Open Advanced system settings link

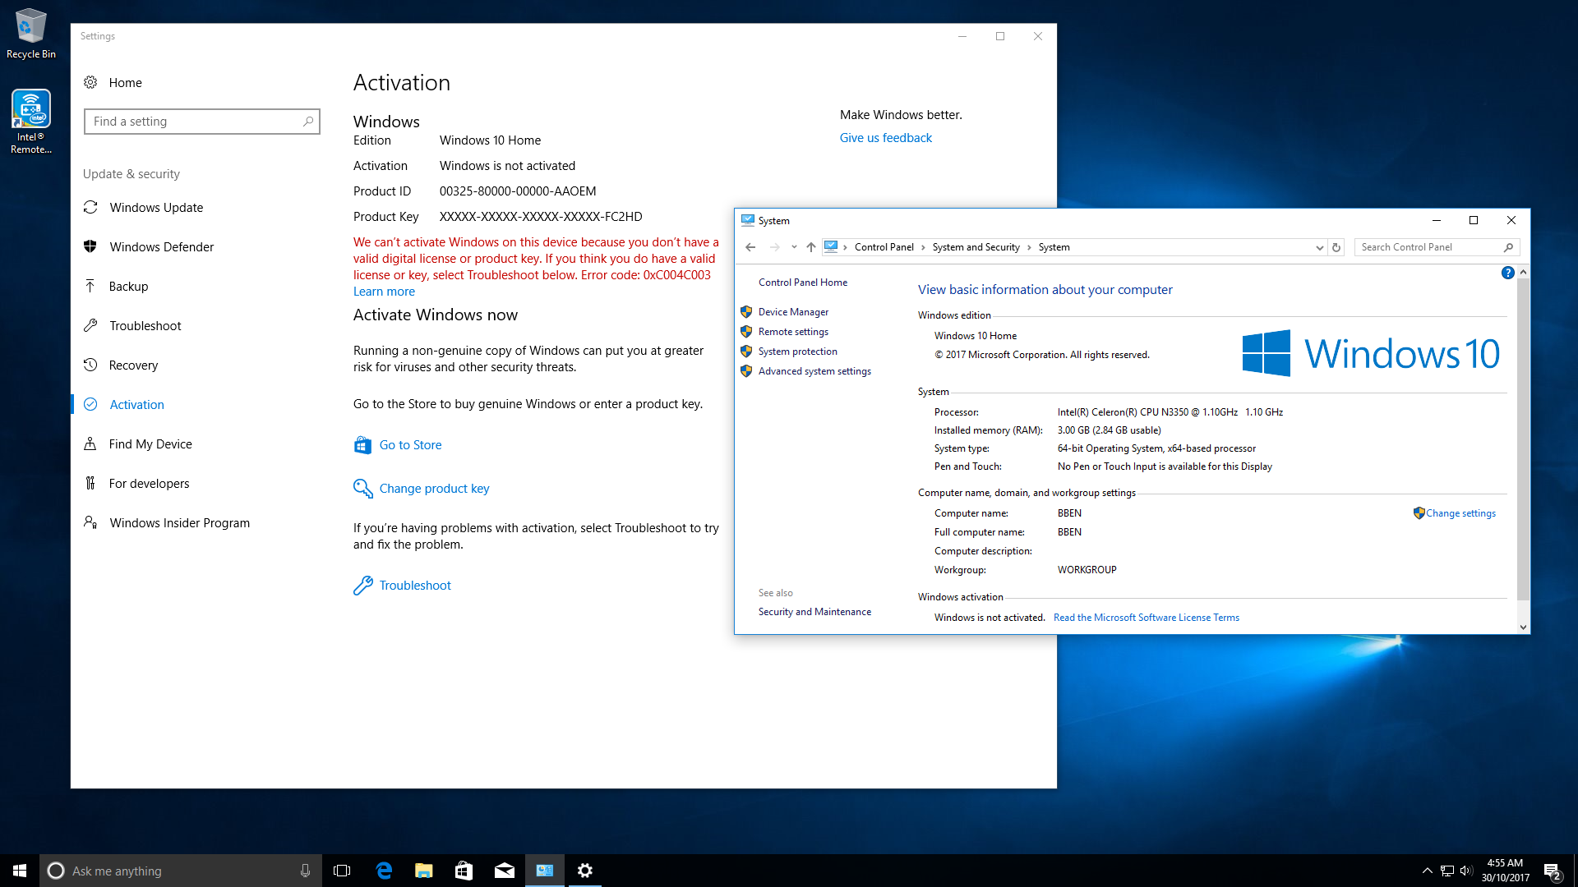click(814, 371)
